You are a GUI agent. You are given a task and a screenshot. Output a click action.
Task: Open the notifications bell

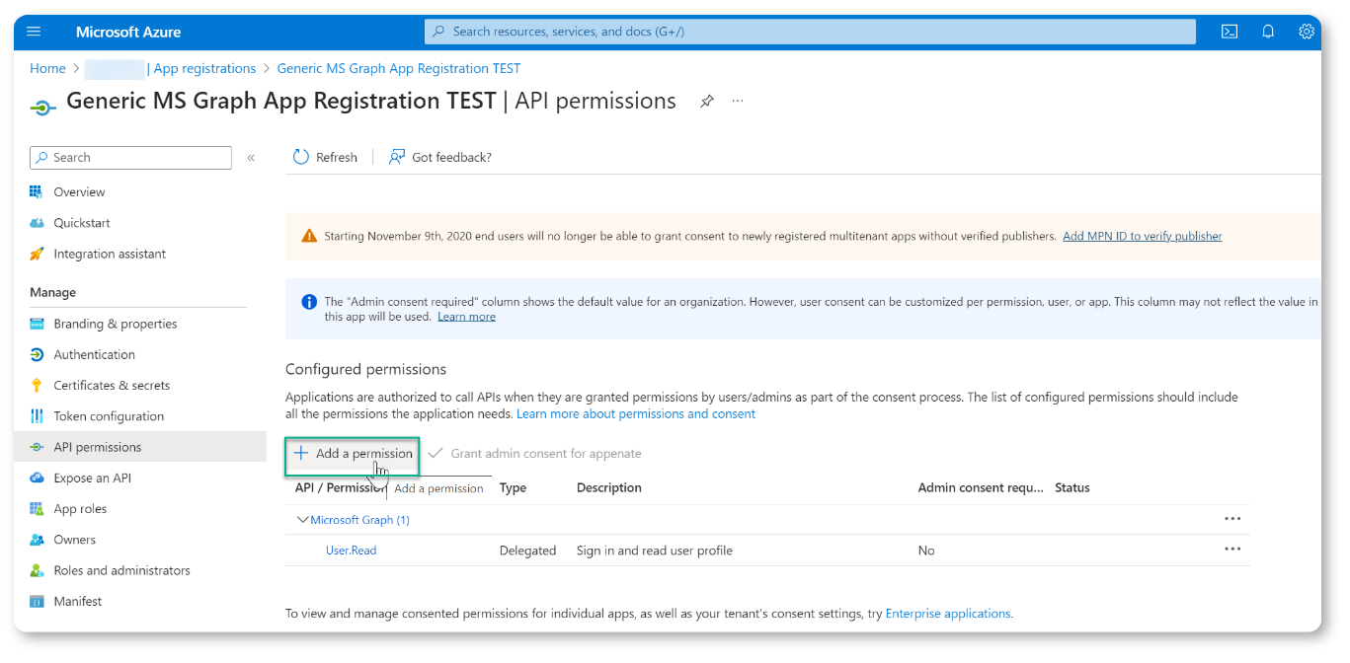pos(1268,32)
